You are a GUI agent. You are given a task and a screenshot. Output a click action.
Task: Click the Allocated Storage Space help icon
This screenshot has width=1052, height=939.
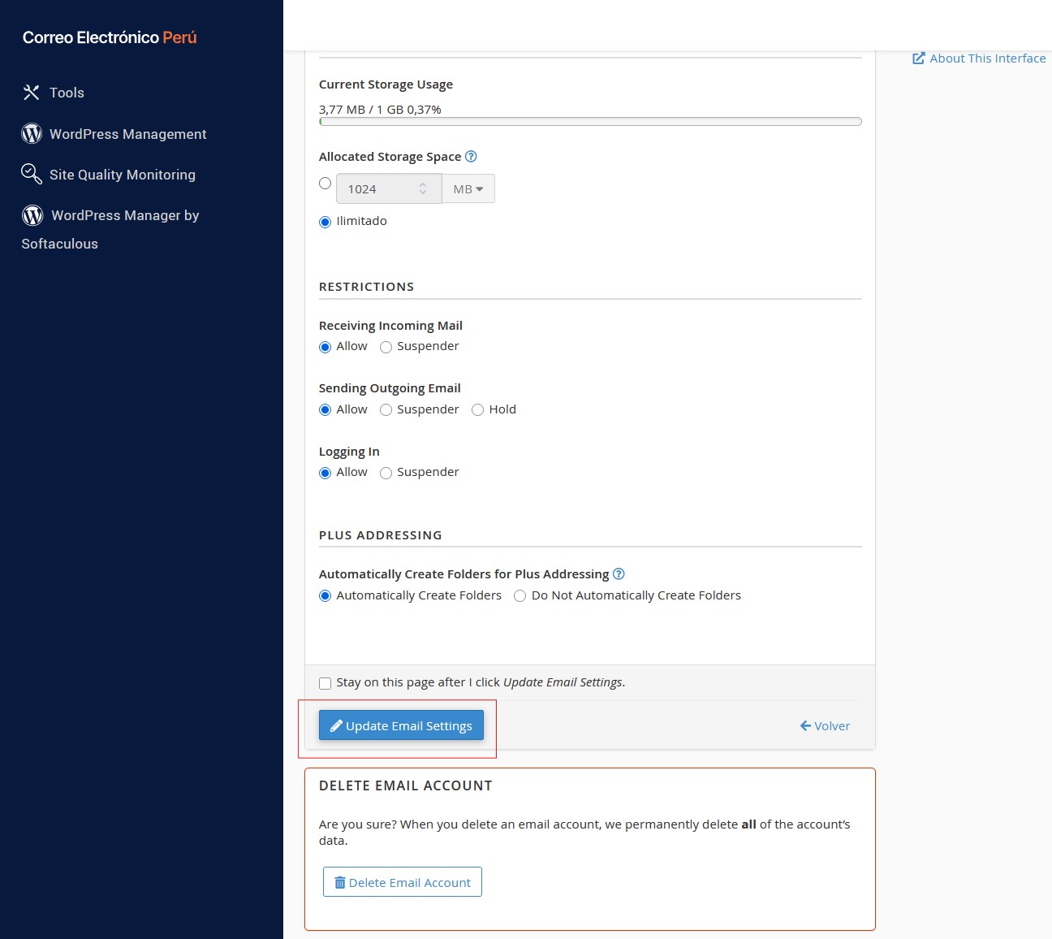[471, 157]
